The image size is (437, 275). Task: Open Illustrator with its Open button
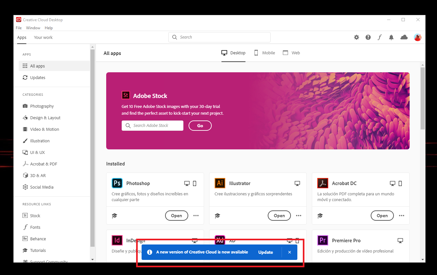(279, 216)
